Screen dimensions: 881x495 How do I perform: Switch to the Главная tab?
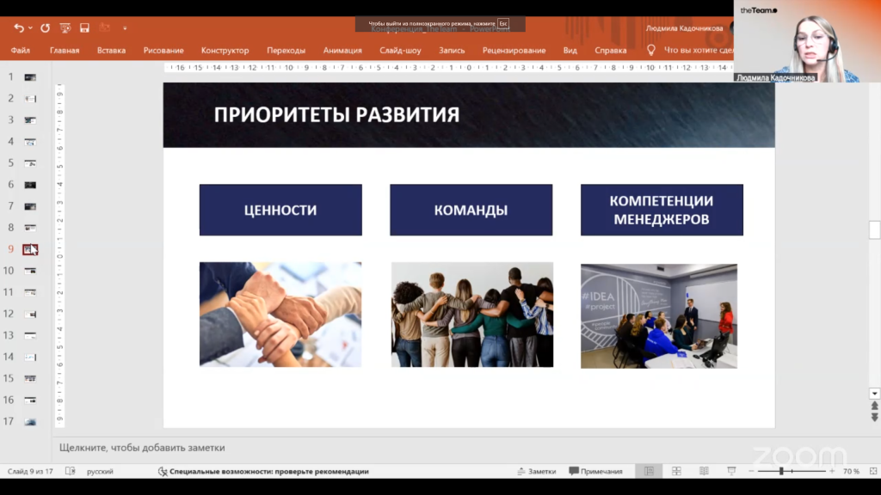[x=65, y=50]
